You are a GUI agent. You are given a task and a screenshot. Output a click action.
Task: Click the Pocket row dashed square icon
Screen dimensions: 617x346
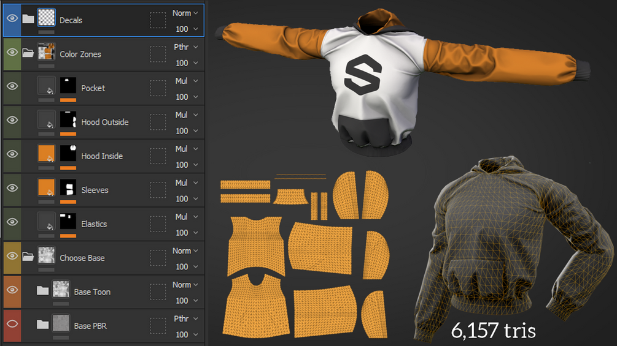coord(158,88)
